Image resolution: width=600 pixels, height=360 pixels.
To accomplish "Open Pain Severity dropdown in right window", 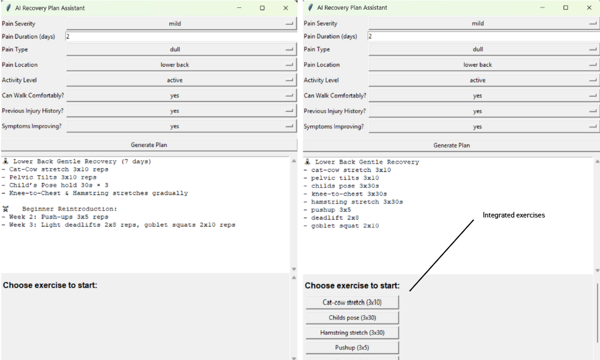I will tap(484, 23).
